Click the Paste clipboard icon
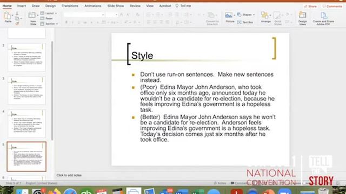346x194 pixels. coord(7,16)
